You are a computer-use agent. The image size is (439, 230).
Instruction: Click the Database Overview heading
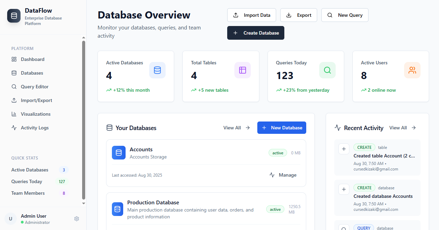(144, 15)
